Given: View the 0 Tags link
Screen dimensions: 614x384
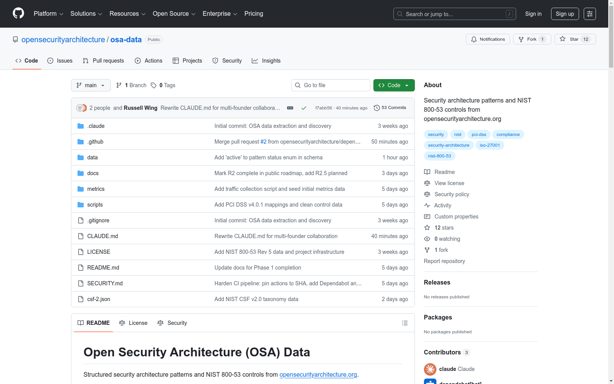Looking at the screenshot, I should [163, 85].
